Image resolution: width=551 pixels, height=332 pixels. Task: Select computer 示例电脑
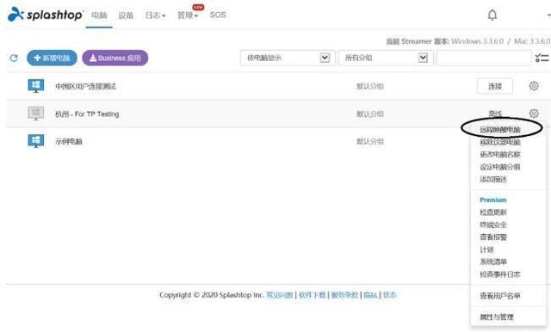[x=69, y=141]
